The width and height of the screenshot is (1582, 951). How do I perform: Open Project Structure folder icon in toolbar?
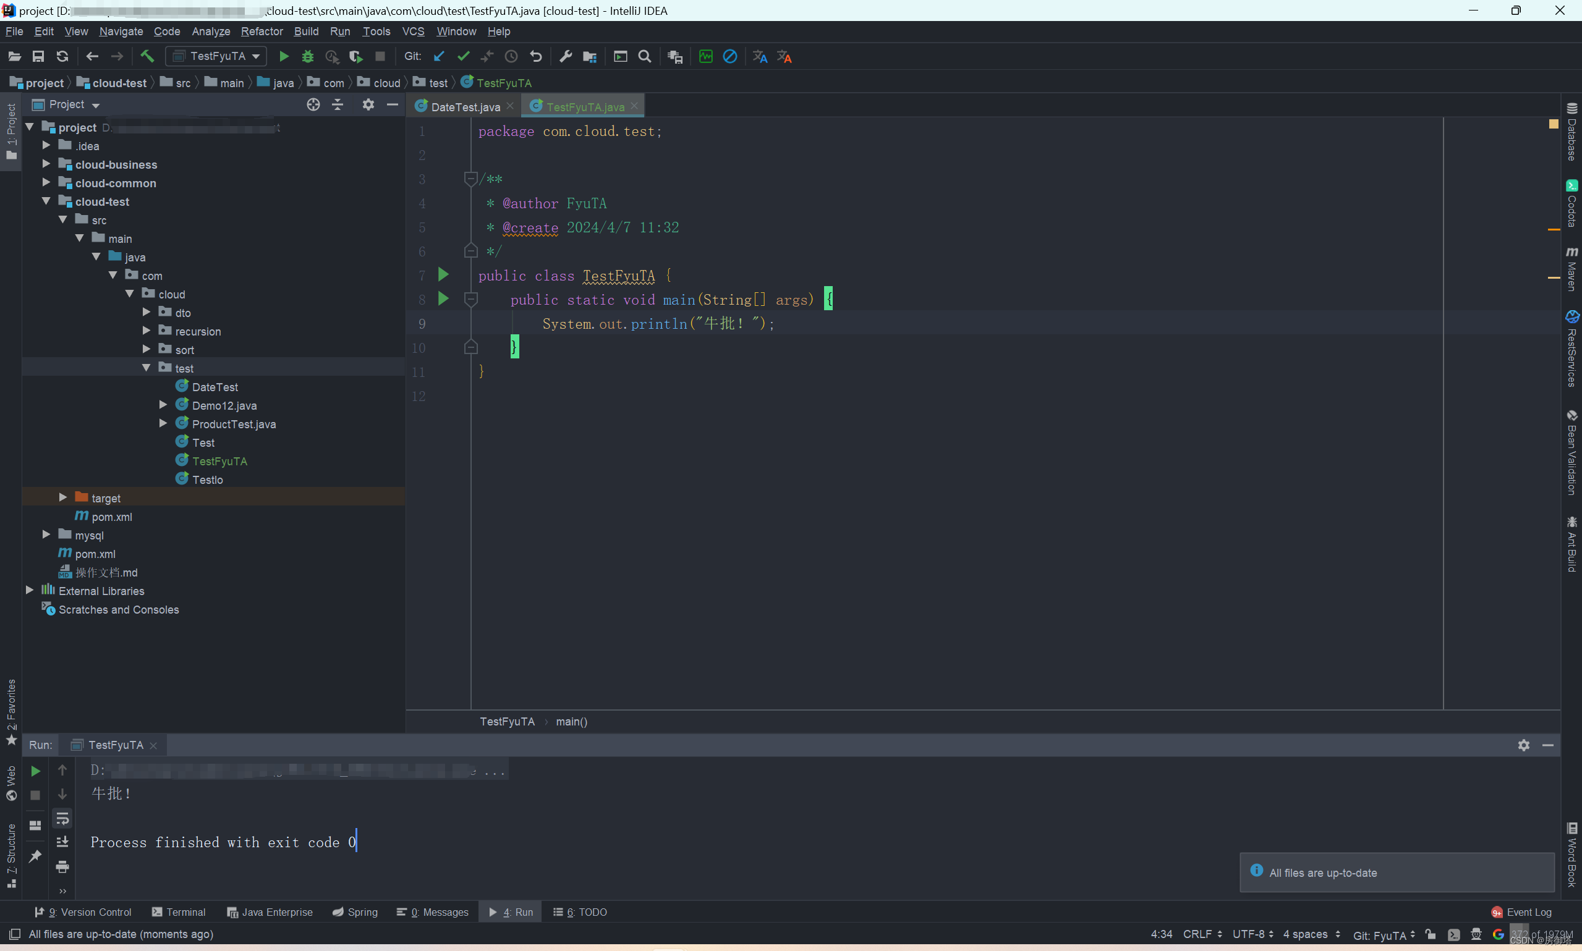pos(590,56)
